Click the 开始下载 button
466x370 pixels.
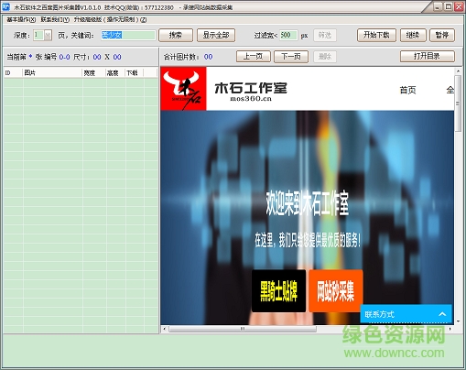pos(376,35)
